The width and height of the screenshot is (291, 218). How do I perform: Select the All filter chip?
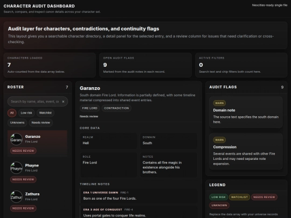tap(12, 113)
